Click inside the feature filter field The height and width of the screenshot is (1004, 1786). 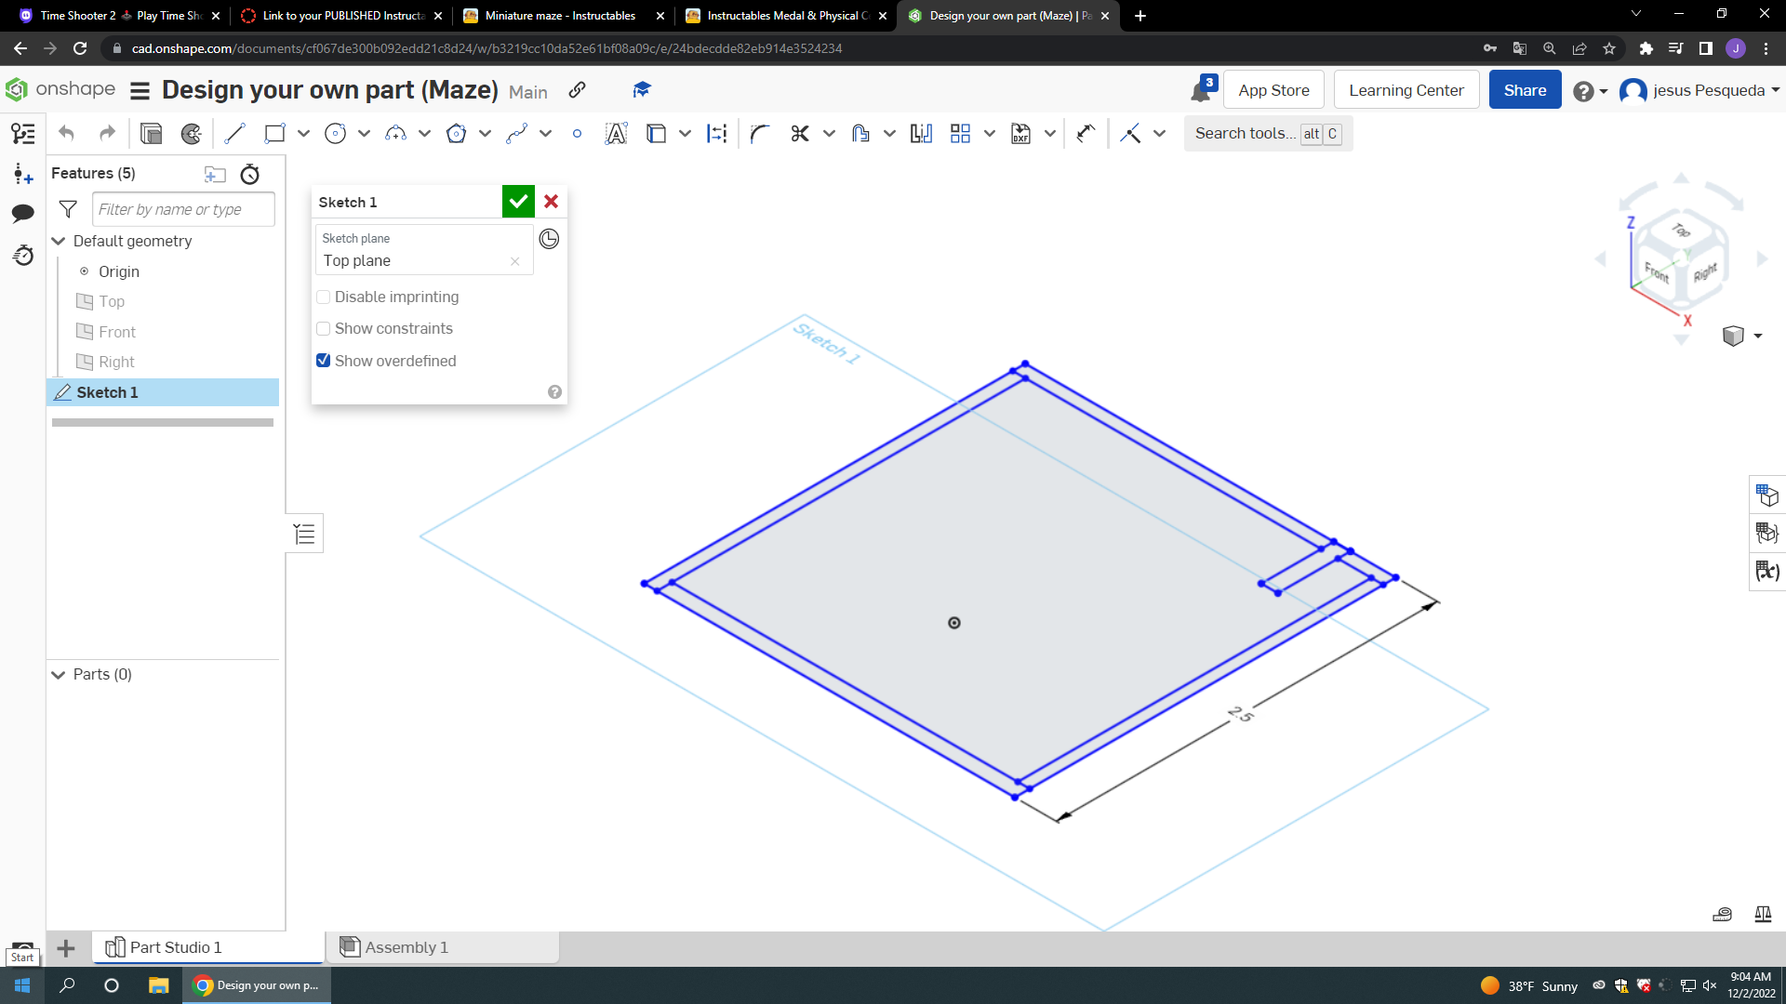click(x=182, y=209)
